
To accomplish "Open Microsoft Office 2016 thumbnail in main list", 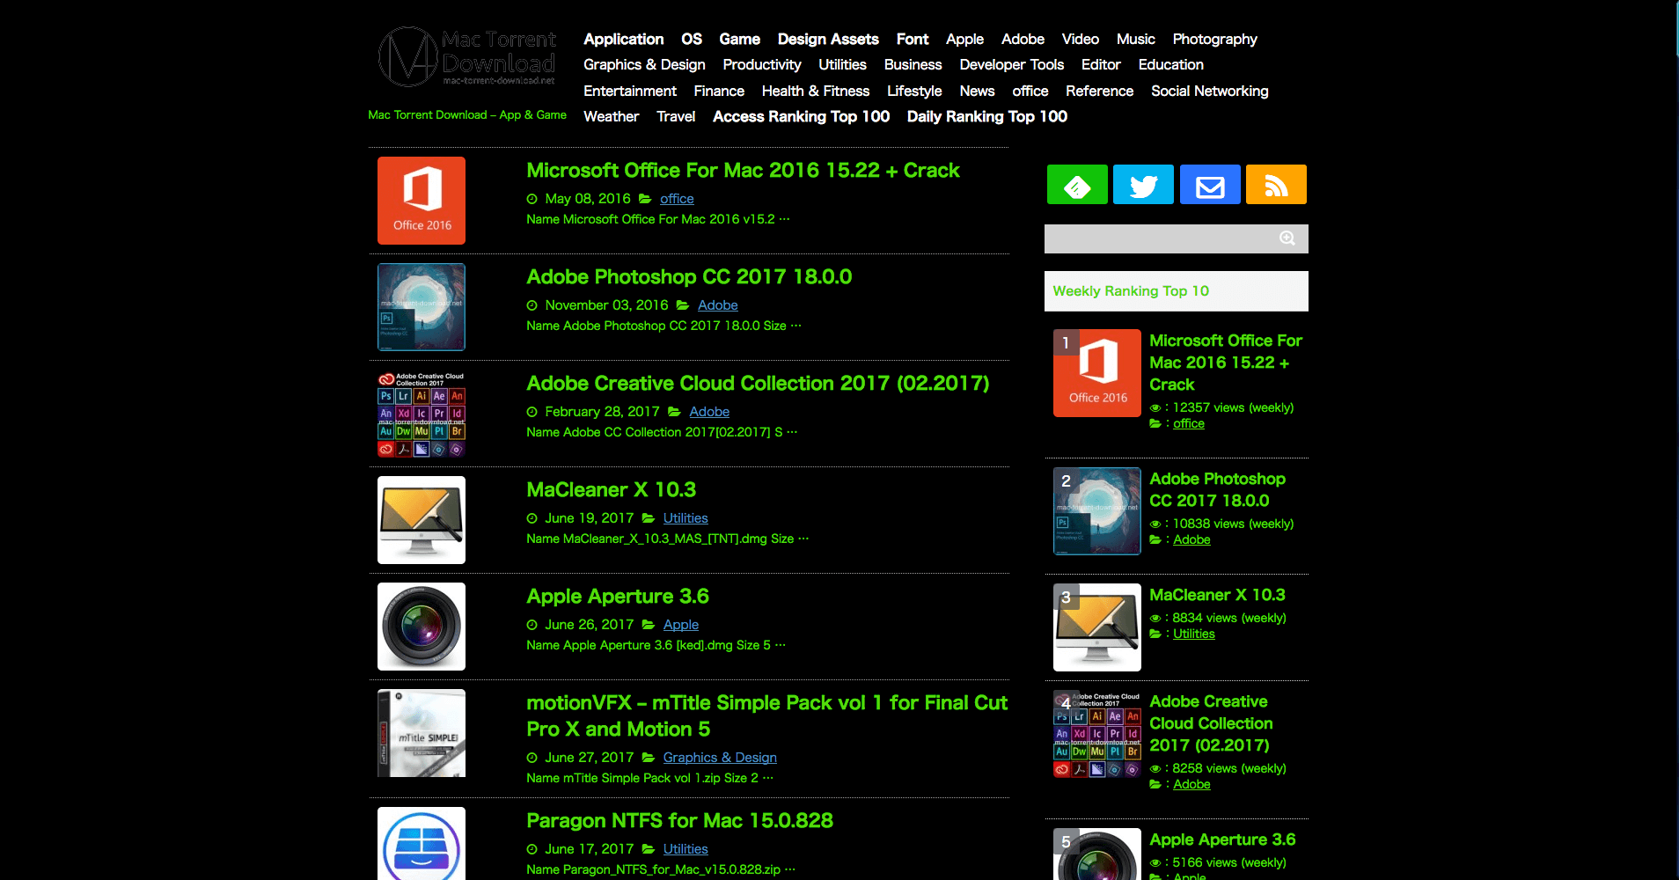I will pyautogui.click(x=422, y=201).
